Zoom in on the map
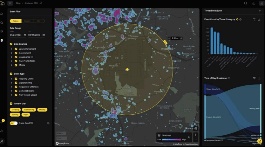 point(195,135)
